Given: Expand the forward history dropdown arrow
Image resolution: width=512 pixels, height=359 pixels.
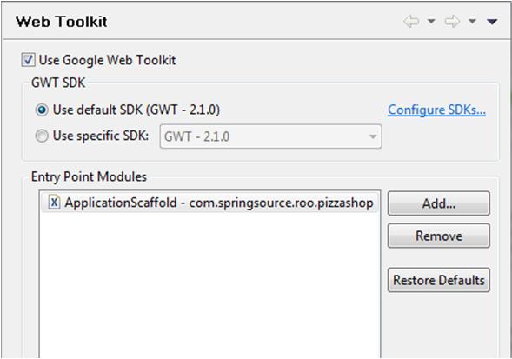Looking at the screenshot, I should pyautogui.click(x=472, y=22).
